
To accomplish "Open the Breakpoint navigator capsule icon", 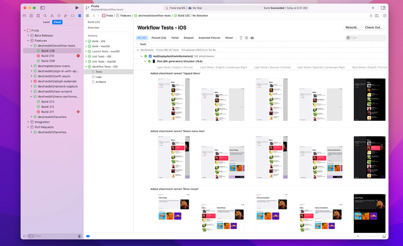I will tap(73, 16).
